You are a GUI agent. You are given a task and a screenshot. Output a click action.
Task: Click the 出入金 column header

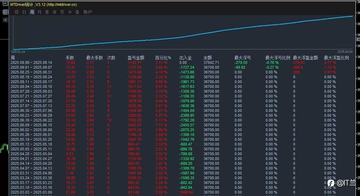[x=185, y=58]
